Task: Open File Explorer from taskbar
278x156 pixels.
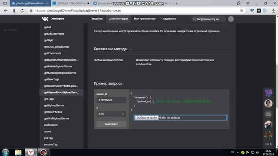Action: pos(18,152)
